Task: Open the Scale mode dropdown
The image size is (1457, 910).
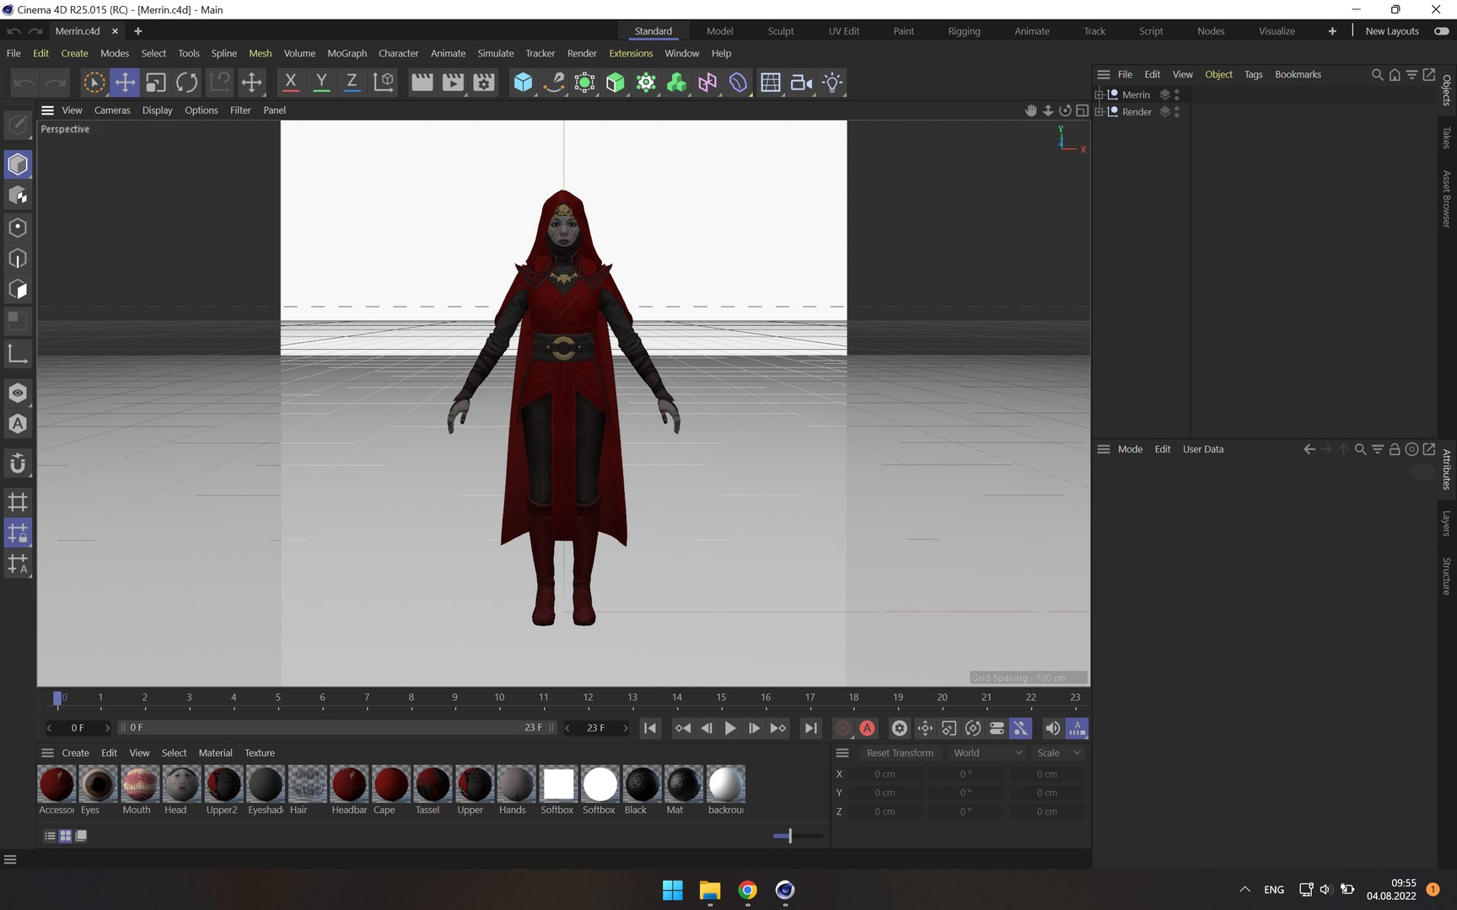Action: pyautogui.click(x=1058, y=753)
